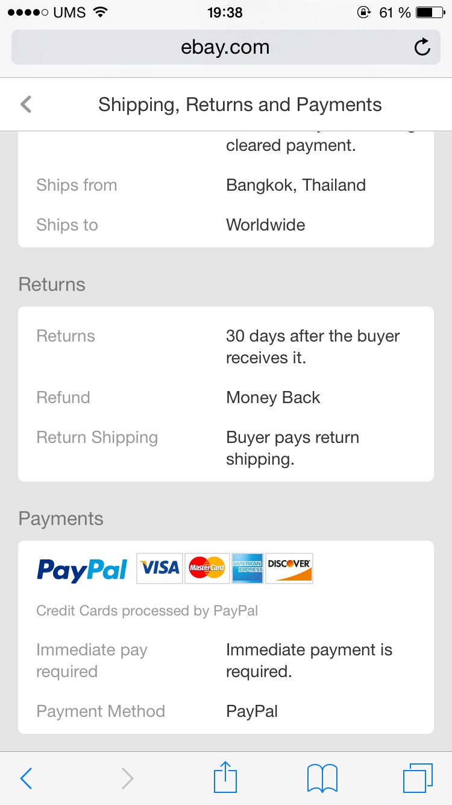Open Safari bookmarks book icon
The image size is (452, 805).
[x=322, y=778]
